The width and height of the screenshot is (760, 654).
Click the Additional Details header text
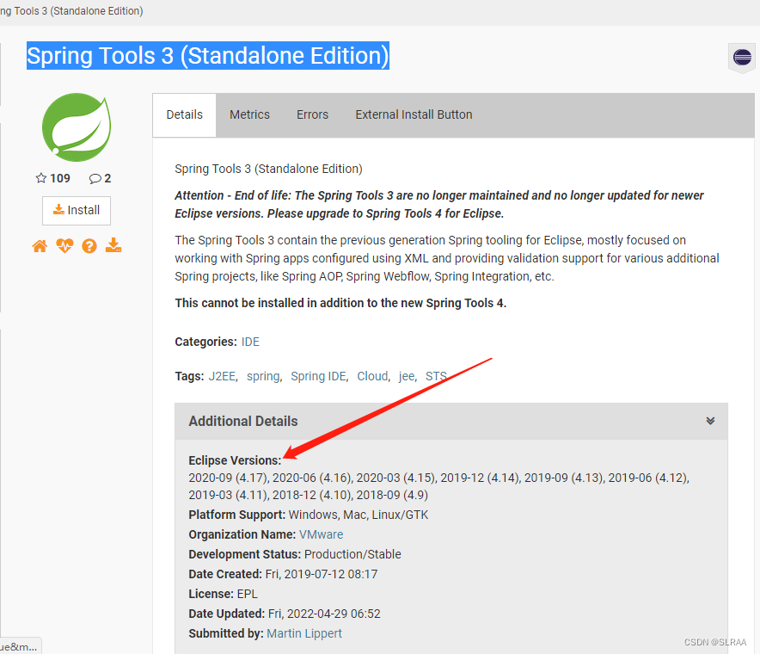tap(243, 421)
